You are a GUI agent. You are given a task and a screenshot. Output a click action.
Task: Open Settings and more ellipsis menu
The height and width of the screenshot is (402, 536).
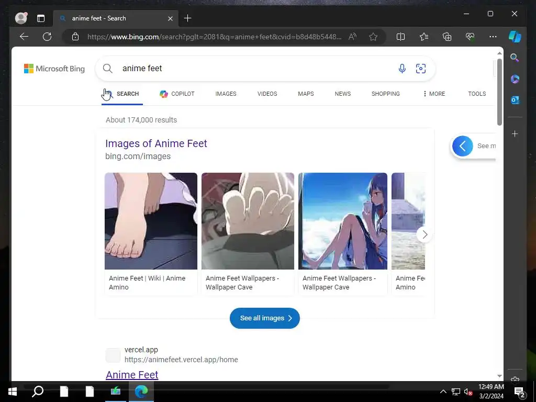(493, 37)
